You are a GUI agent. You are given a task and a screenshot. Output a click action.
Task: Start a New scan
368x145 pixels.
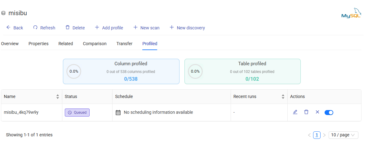(x=146, y=28)
